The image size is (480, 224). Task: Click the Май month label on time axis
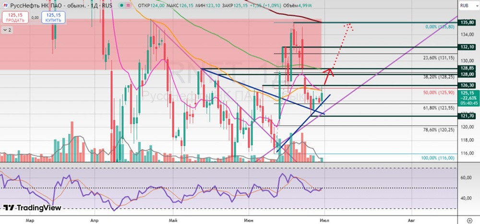click(x=174, y=220)
